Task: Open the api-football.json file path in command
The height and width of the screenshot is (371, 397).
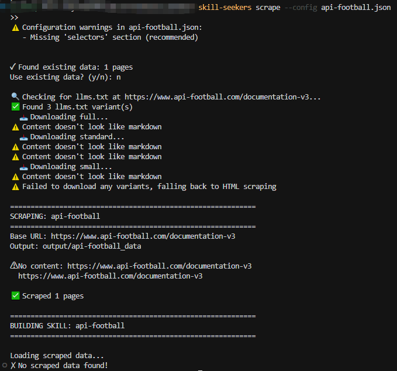Action: click(355, 8)
